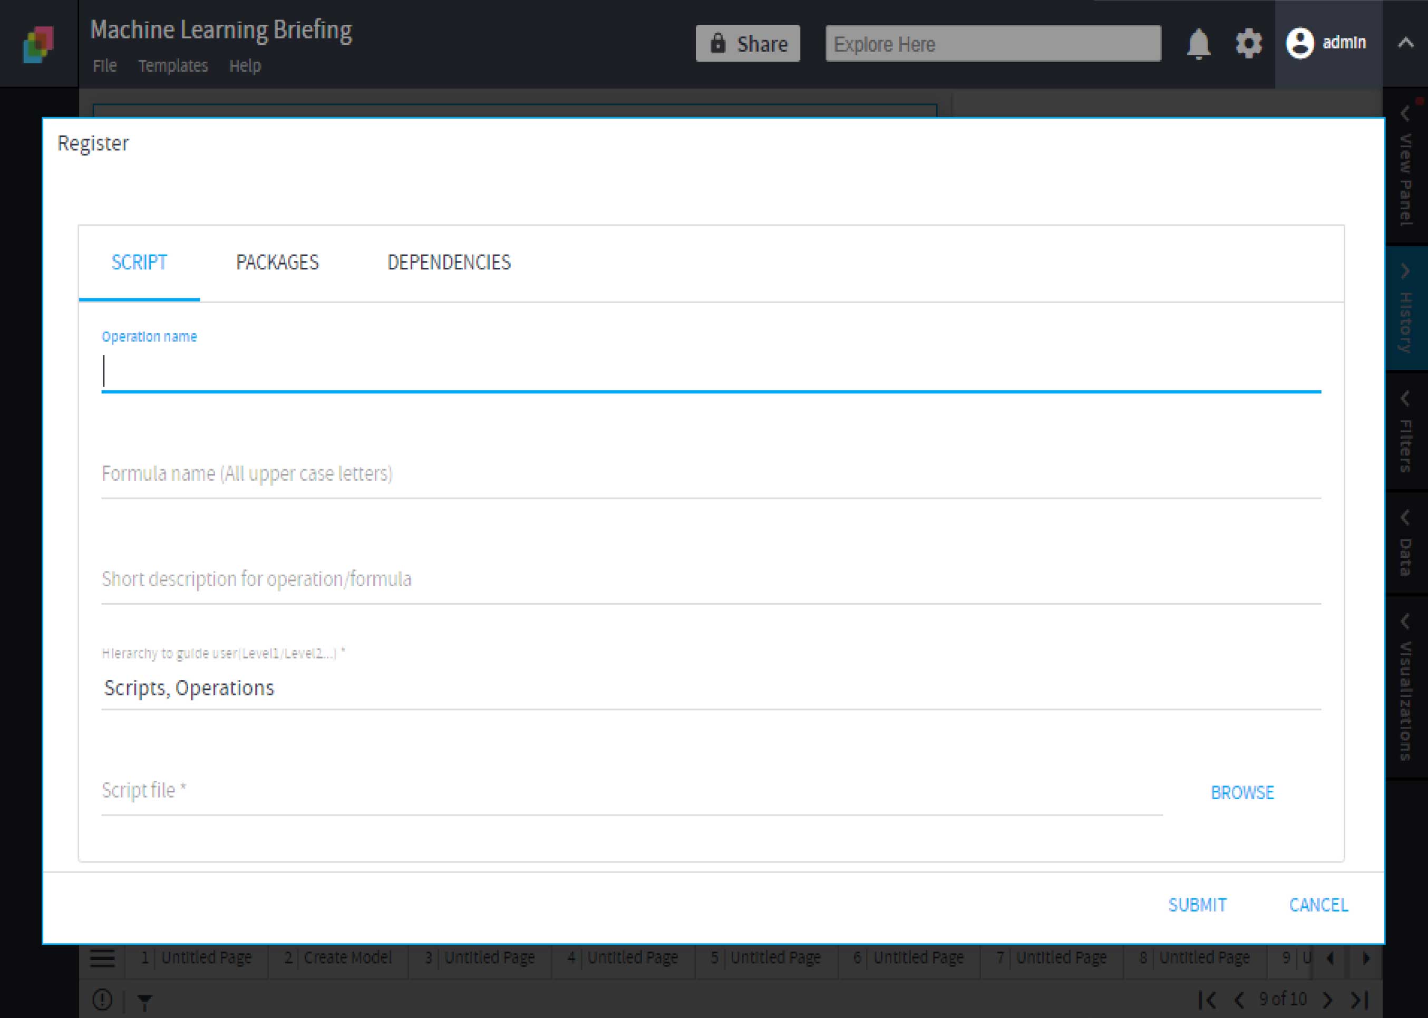
Task: Select page tab 5 Untitled Page
Action: click(x=766, y=958)
